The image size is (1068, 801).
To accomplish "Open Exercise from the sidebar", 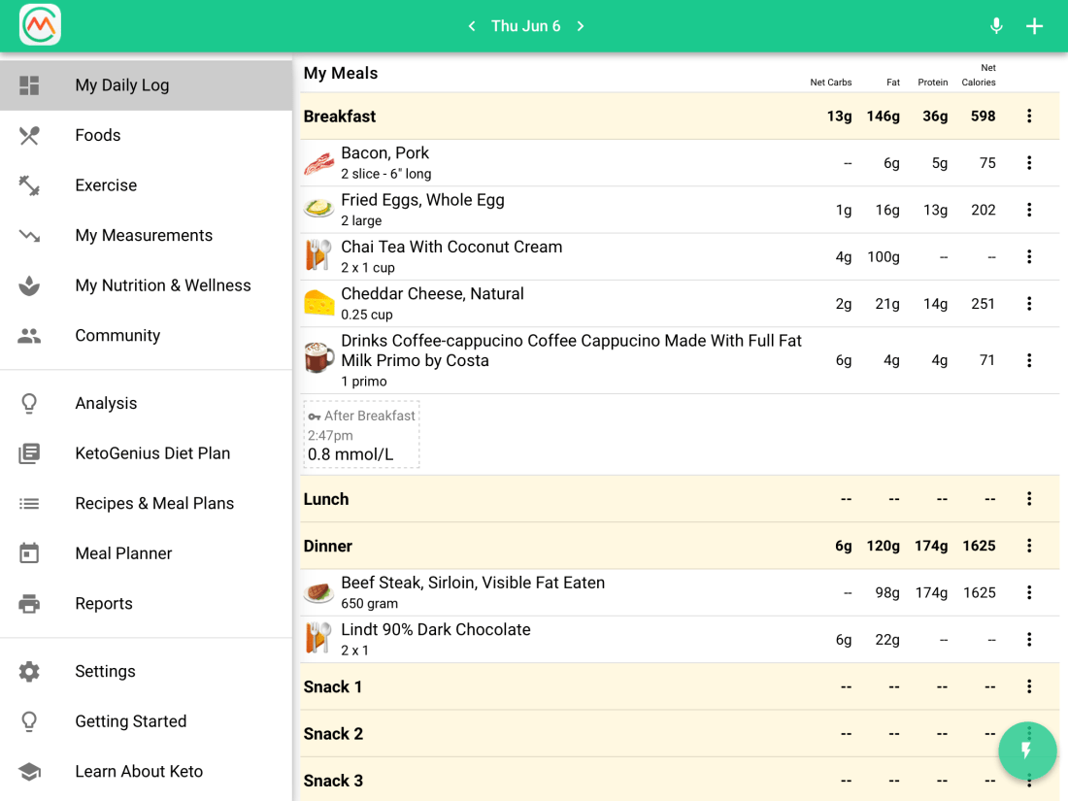I will pyautogui.click(x=106, y=185).
